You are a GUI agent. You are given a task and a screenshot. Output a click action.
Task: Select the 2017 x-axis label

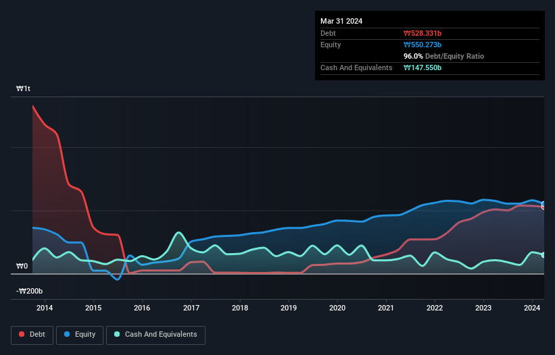[191, 308]
